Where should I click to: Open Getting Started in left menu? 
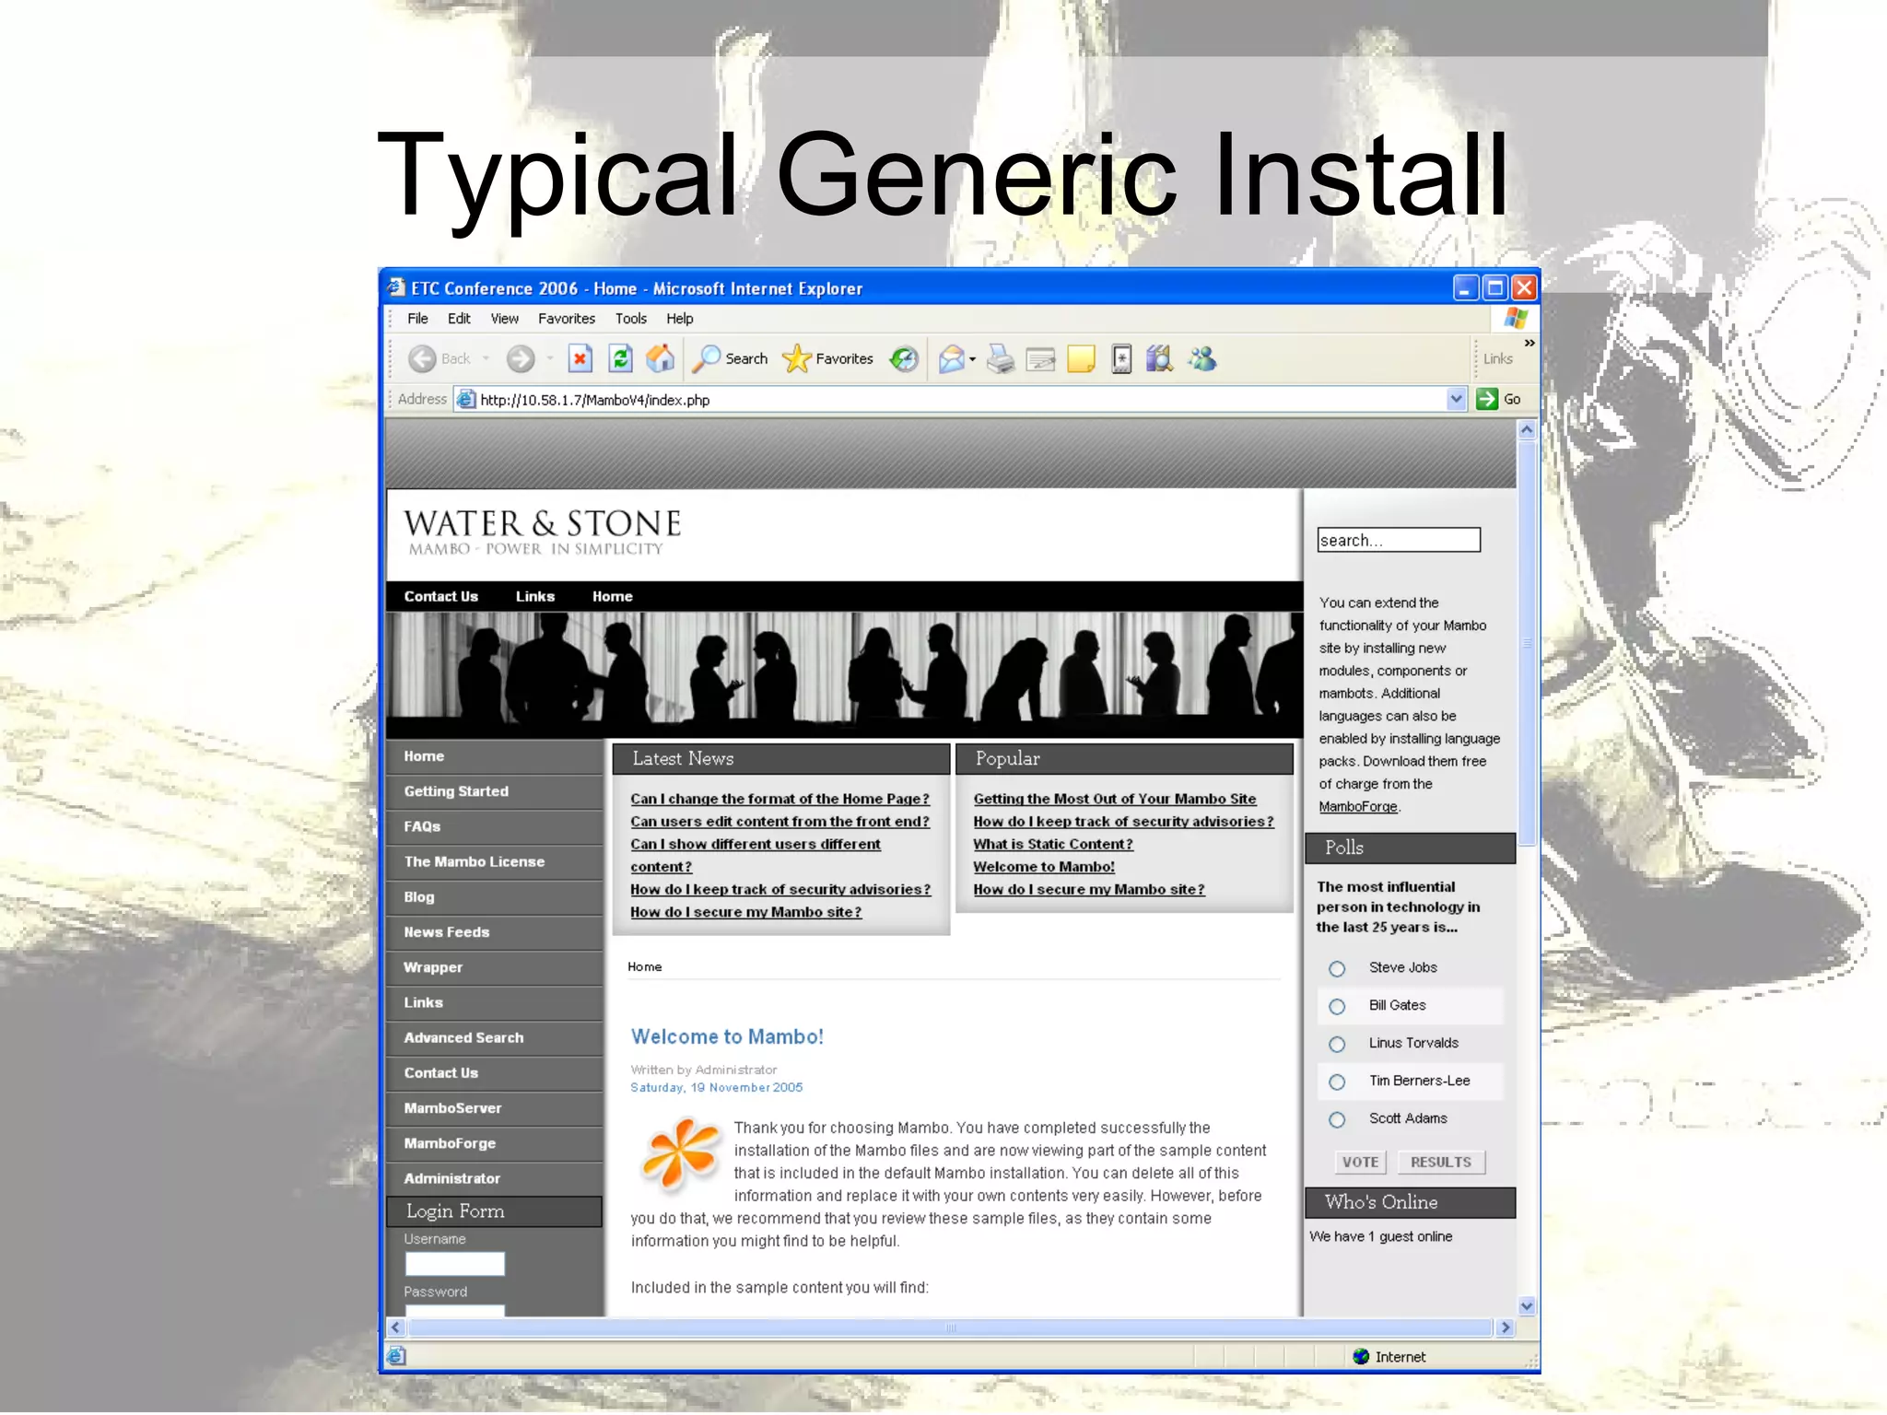click(494, 791)
